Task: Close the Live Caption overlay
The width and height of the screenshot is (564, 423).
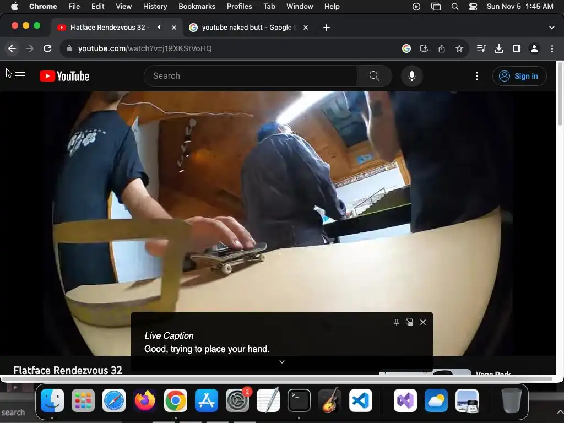Action: coord(423,322)
